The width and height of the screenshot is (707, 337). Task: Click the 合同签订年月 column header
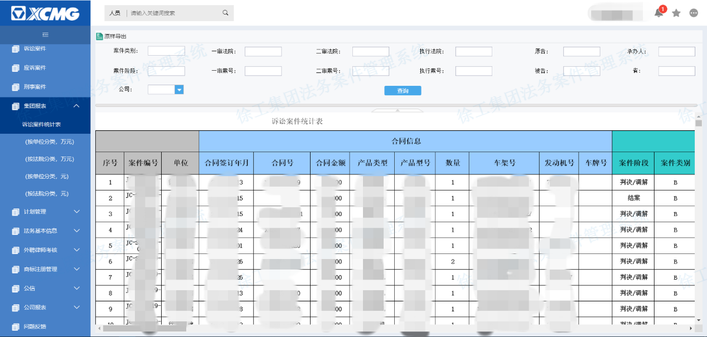point(226,163)
